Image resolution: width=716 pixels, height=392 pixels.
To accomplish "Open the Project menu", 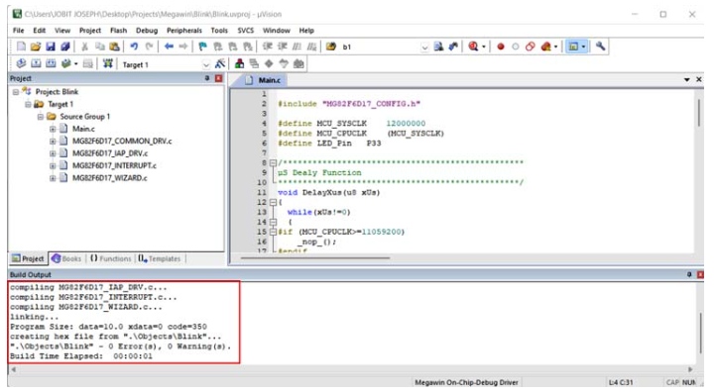I will click(x=90, y=31).
